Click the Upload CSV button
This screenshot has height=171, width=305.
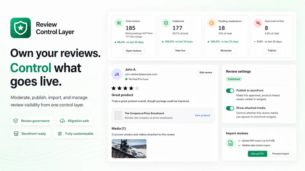257,154
